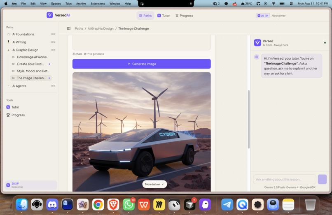Open lesson How Image AI Works
Viewport: 332px width, 215px height.
point(31,57)
